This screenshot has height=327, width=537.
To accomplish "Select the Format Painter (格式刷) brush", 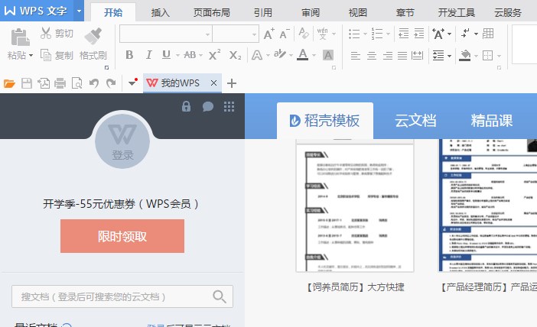I will 93,36.
